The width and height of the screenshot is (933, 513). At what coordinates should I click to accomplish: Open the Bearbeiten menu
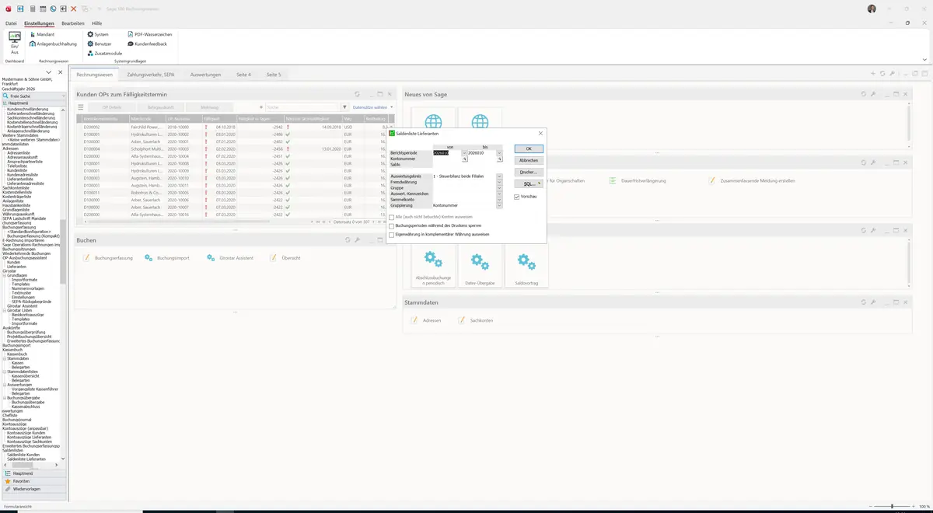[x=73, y=23]
